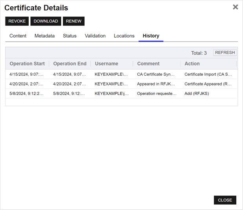Image resolution: width=243 pixels, height=210 pixels.
Task: Download the certificate with DOWNLOAD button
Action: pyautogui.click(x=46, y=21)
